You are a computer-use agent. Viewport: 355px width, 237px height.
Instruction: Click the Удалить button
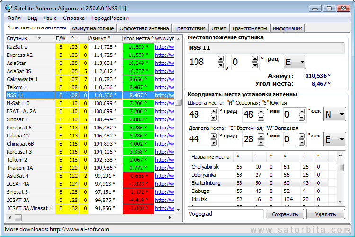click(x=325, y=214)
